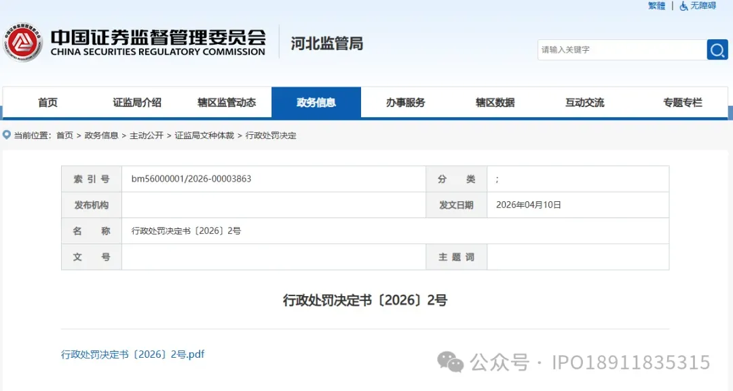The image size is (733, 391).
Task: Click the 河北监管局 header label
Action: 327,43
